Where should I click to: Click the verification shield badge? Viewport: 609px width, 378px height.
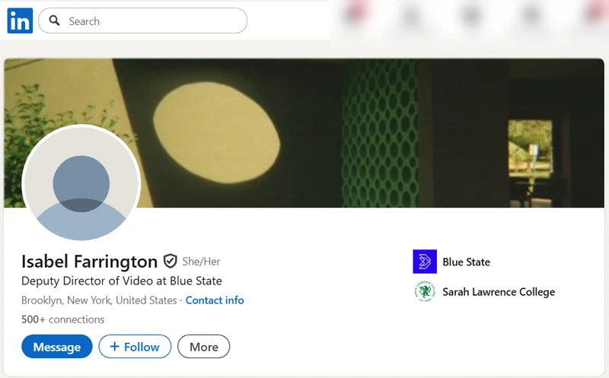(x=171, y=262)
